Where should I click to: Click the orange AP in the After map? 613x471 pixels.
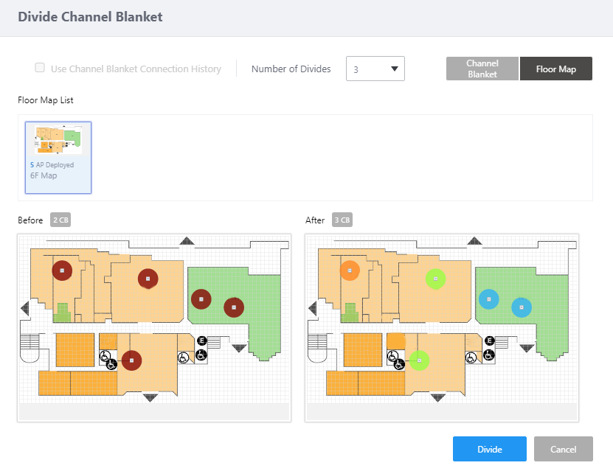click(x=350, y=271)
